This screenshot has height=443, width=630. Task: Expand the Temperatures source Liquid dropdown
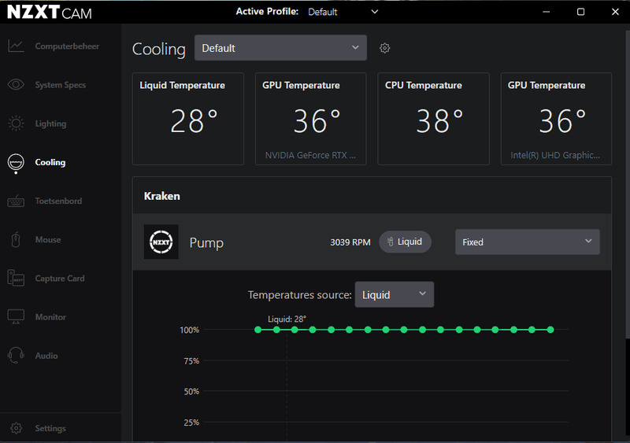(x=395, y=294)
